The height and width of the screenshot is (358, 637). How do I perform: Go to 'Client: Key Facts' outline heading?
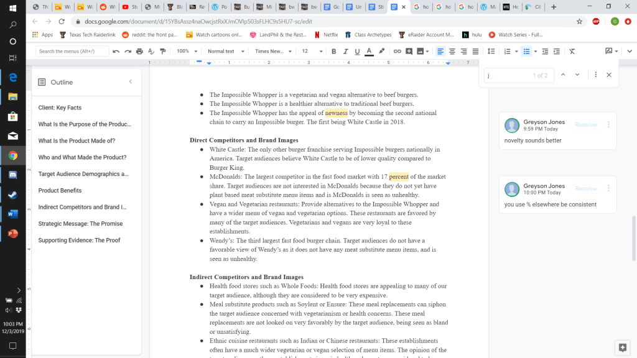coord(60,108)
